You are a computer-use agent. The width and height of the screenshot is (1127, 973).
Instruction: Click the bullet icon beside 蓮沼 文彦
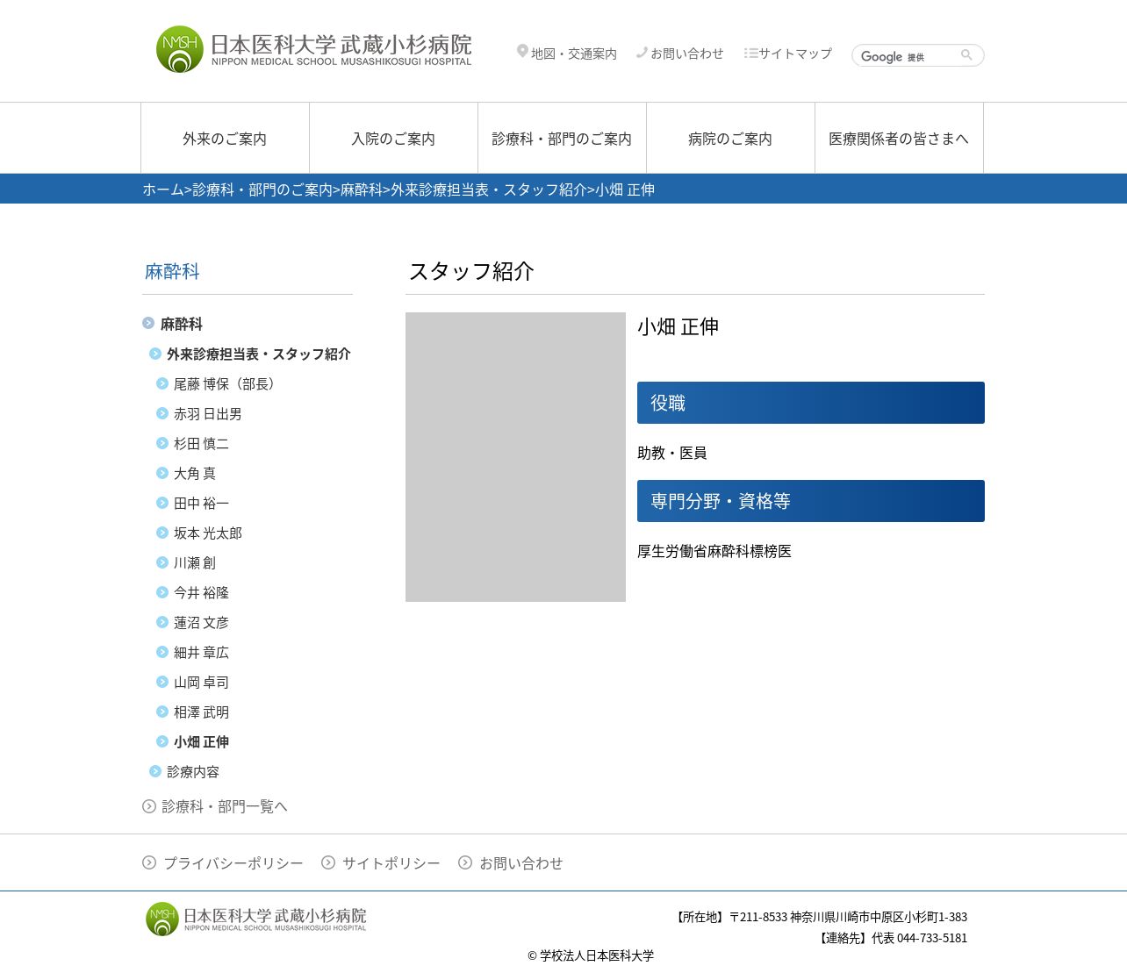coord(162,622)
